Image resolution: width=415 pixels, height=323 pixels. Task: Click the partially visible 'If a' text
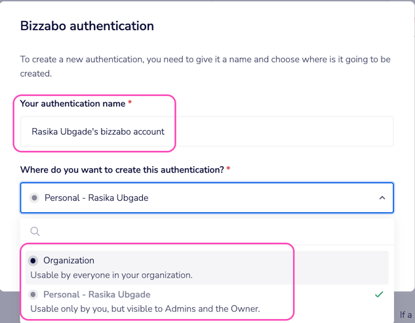(406, 316)
